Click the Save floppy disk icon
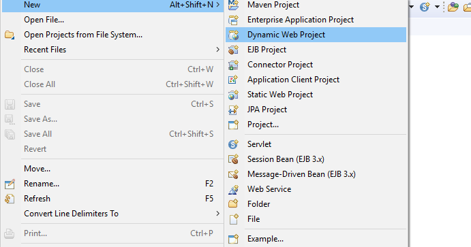The width and height of the screenshot is (471, 247). (10, 104)
